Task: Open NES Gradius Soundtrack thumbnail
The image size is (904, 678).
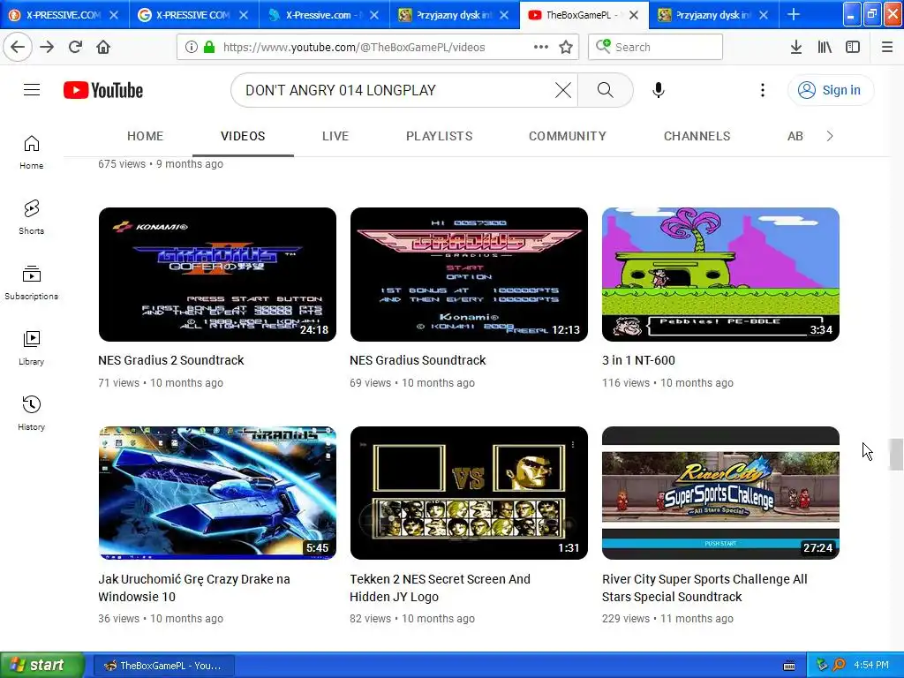Action: (469, 275)
